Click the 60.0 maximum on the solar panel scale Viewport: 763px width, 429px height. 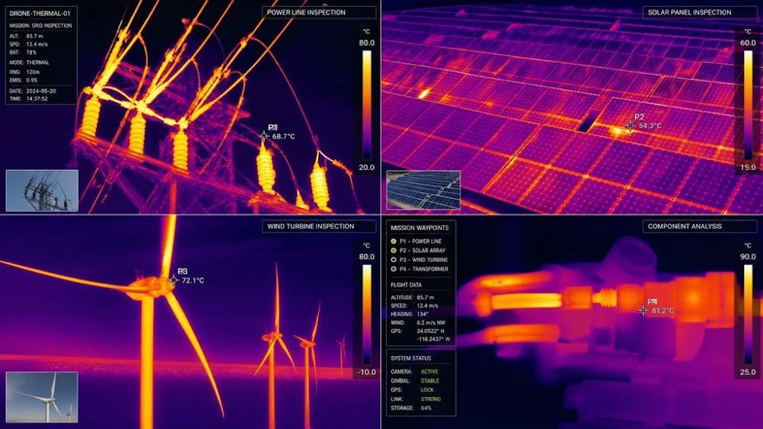748,43
